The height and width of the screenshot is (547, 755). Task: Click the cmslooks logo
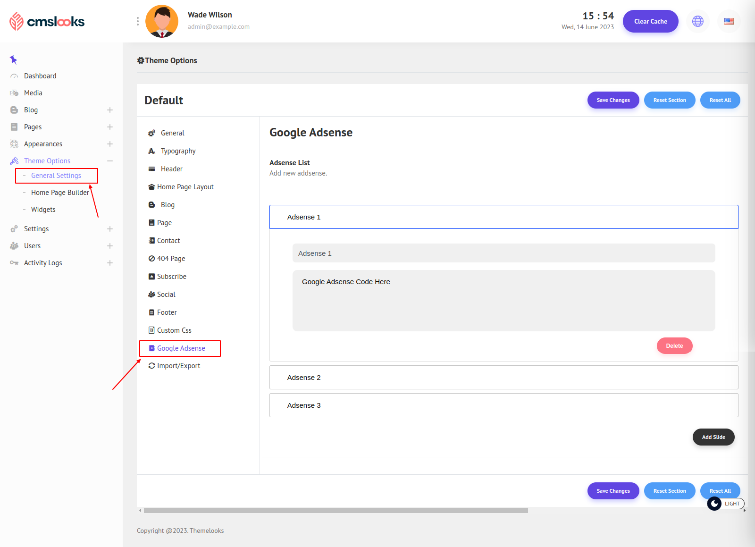click(x=47, y=21)
